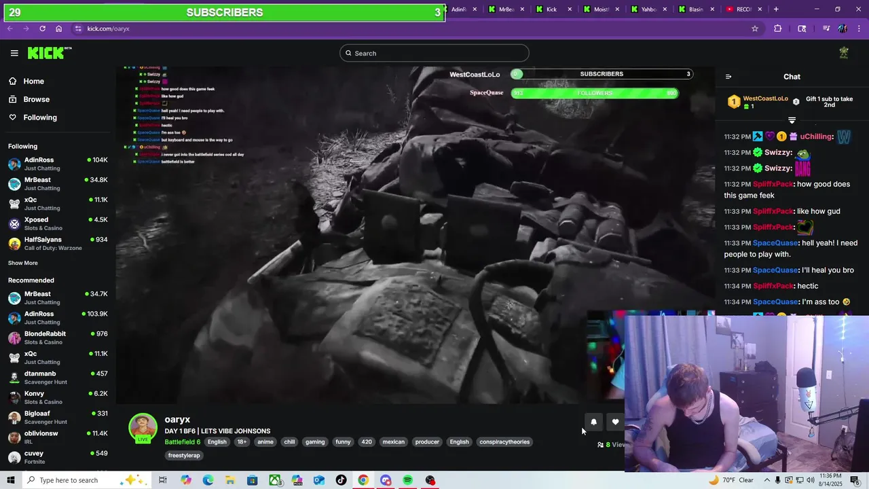Follow oaryx with the heart button

pos(615,422)
